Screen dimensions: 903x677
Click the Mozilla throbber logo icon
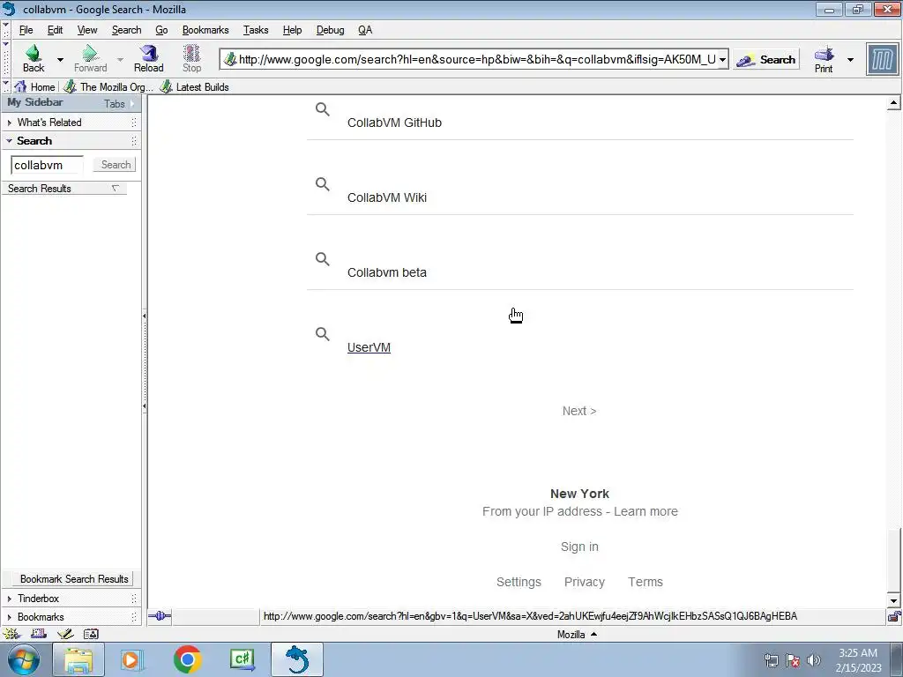(x=882, y=59)
